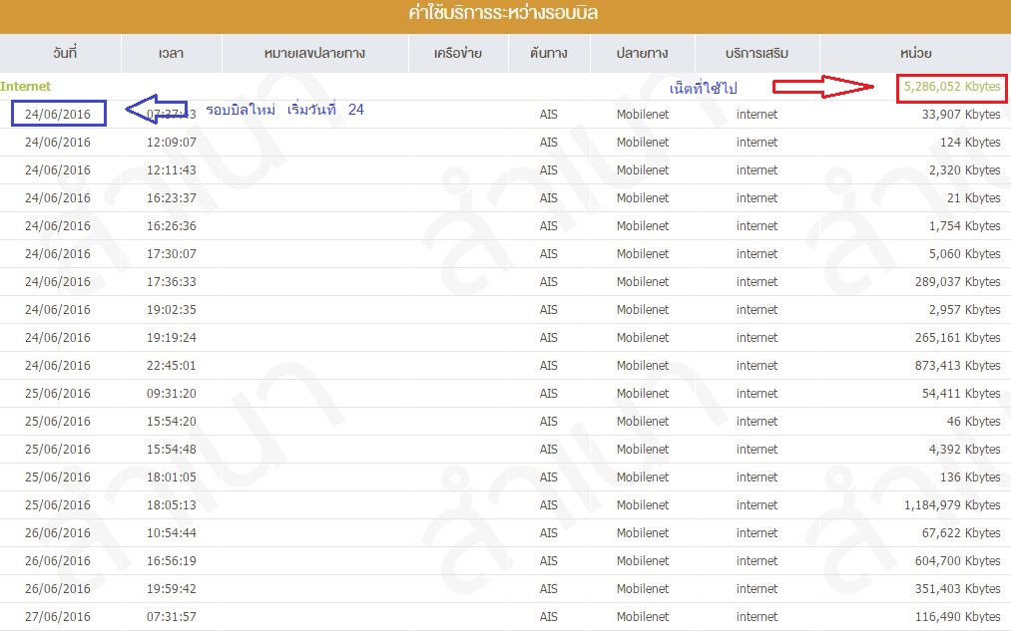The width and height of the screenshot is (1011, 635).
Task: Click the 2,320 Kbytes value
Action: (x=964, y=170)
